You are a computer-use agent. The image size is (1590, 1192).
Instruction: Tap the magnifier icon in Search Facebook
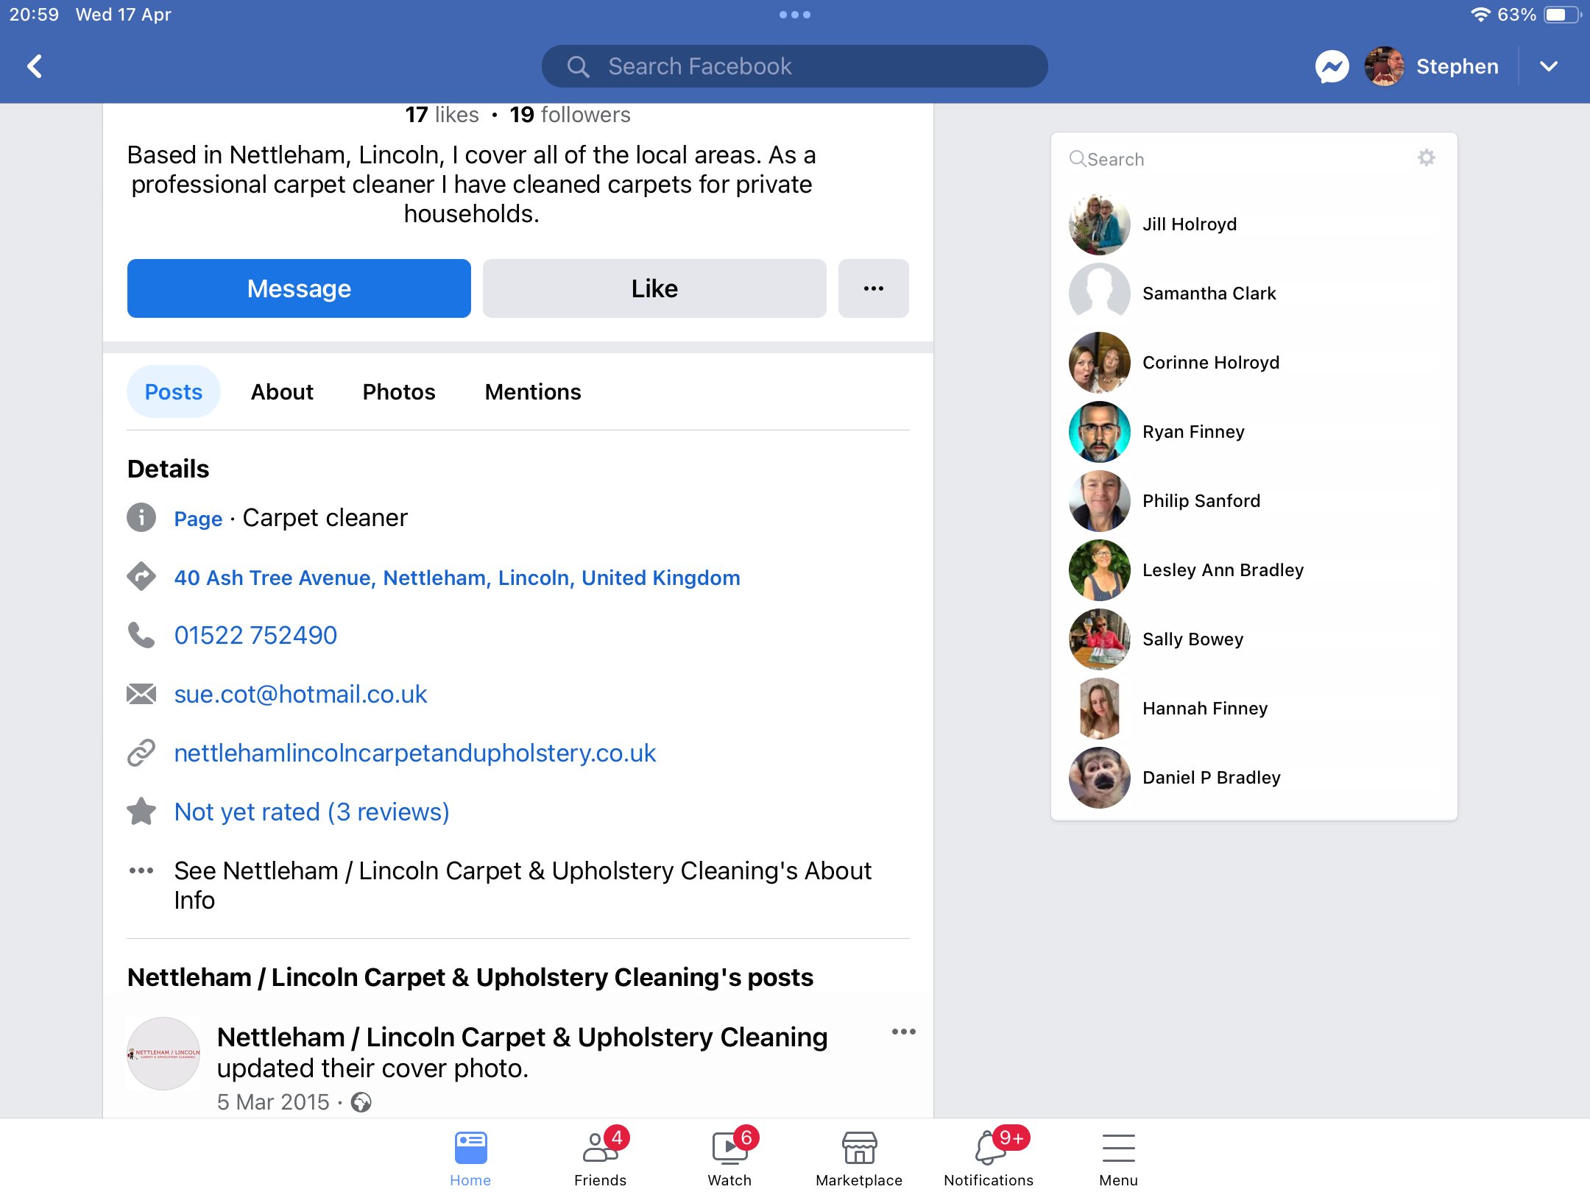pos(579,67)
